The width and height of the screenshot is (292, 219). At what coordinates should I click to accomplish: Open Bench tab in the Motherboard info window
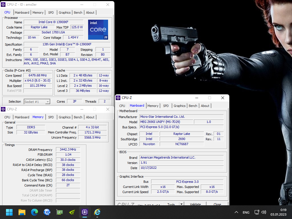[x=193, y=106]
